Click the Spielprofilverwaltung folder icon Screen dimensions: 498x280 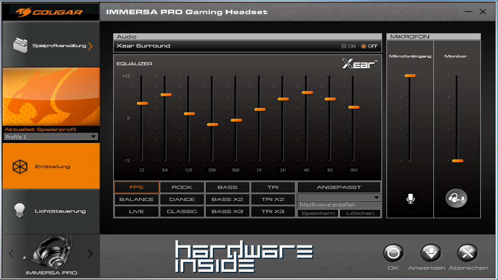(20, 45)
